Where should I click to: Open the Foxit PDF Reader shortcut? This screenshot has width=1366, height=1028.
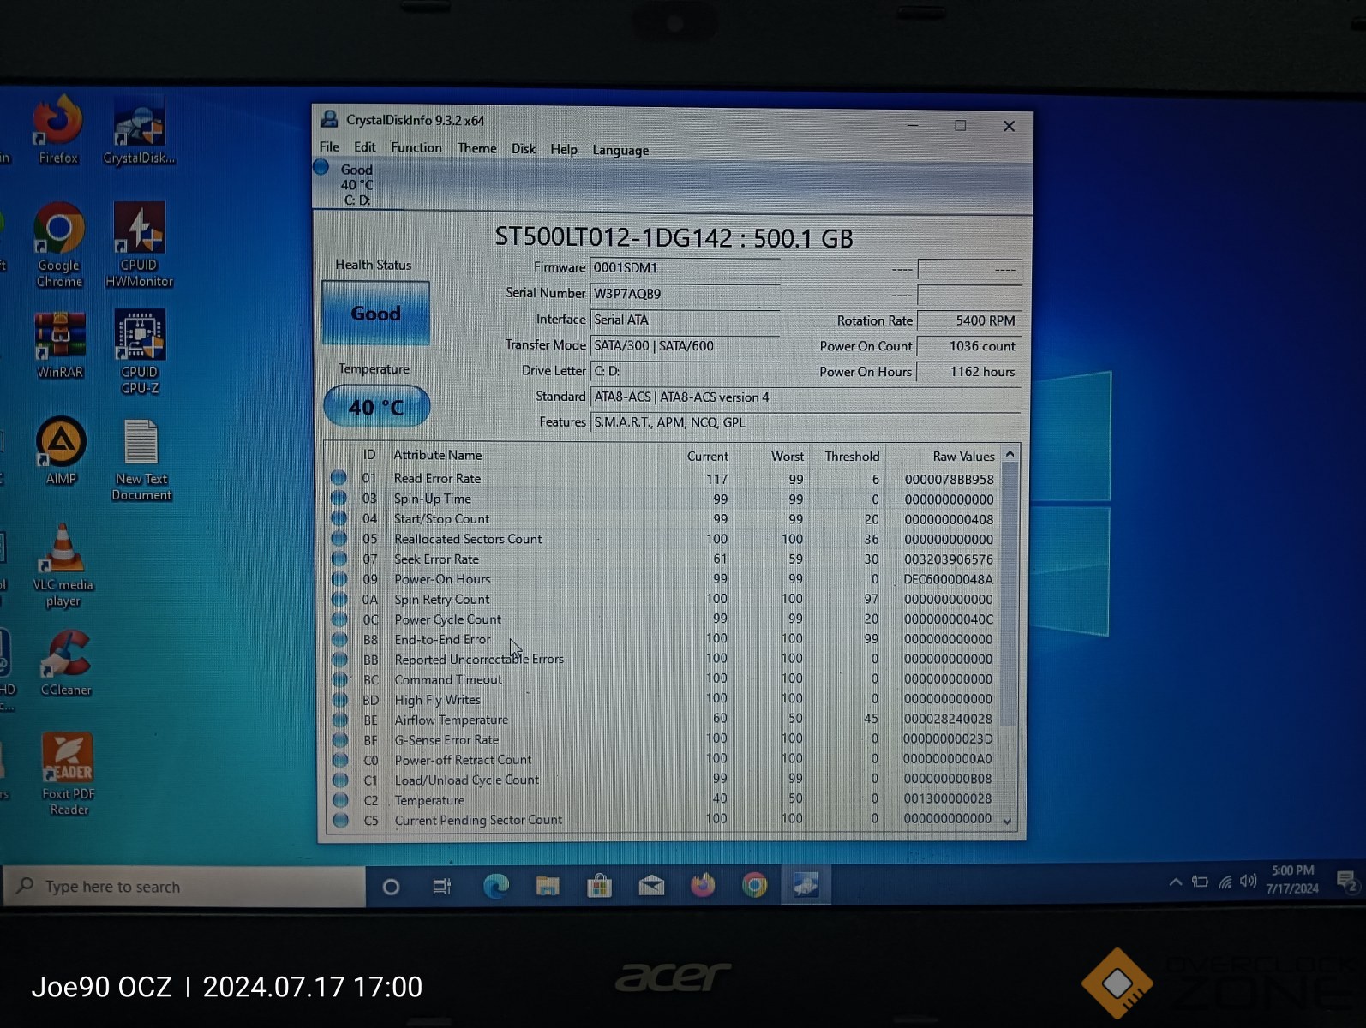tap(69, 774)
